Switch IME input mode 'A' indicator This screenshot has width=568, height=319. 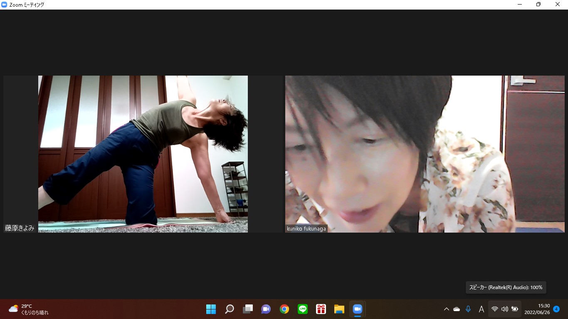click(x=482, y=309)
